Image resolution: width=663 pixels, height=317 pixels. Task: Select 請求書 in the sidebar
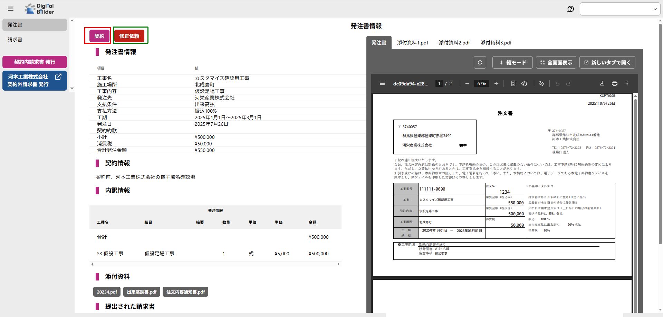tap(15, 40)
